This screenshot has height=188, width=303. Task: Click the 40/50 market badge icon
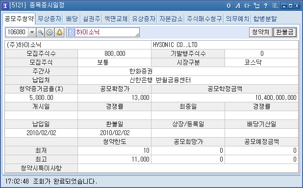(71, 32)
